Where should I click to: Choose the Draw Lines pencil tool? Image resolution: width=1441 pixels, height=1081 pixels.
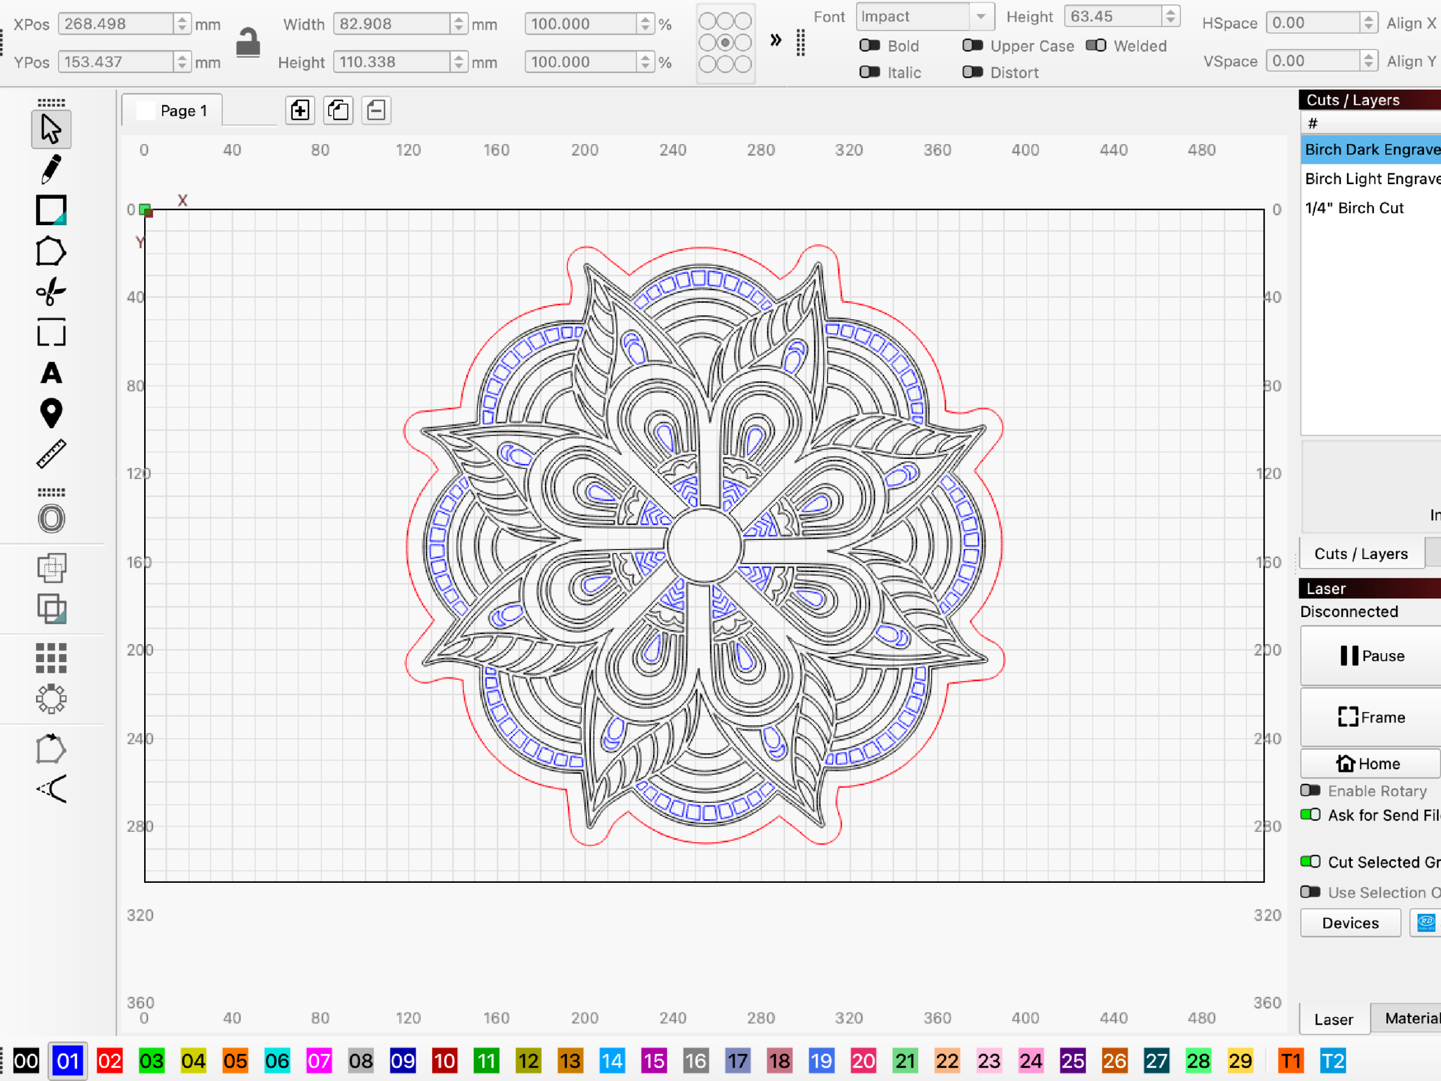51,169
